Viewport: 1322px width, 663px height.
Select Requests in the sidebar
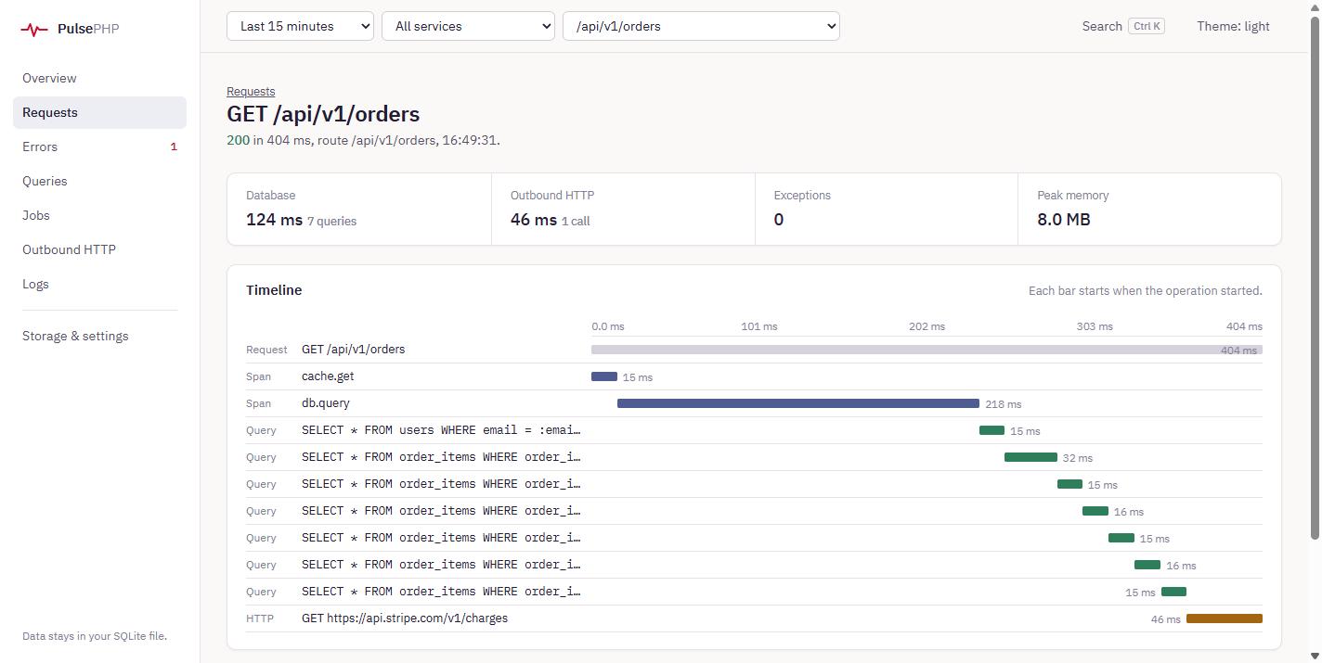pos(99,112)
